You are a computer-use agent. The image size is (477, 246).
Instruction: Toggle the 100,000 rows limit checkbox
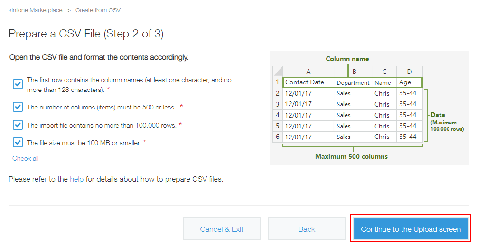pyautogui.click(x=18, y=125)
